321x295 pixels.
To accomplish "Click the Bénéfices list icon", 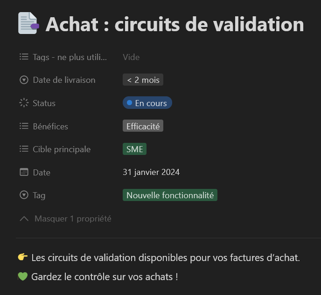I will point(24,126).
